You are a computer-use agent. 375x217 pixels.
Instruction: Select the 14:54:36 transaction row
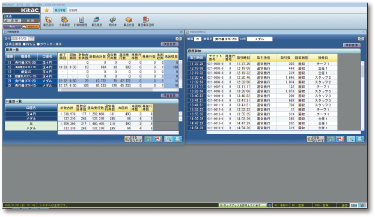pyautogui.click(x=263, y=128)
